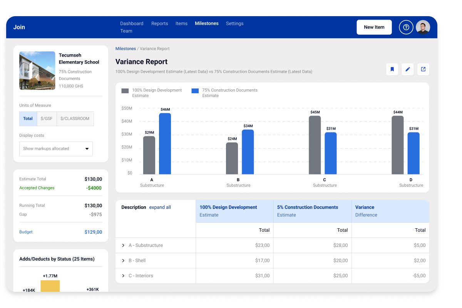This screenshot has width=462, height=308.
Task: Click the help question mark icon
Action: pyautogui.click(x=406, y=27)
